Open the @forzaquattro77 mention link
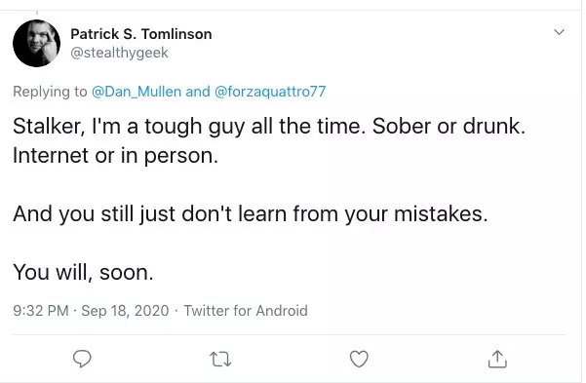The width and height of the screenshot is (586, 383). (270, 92)
